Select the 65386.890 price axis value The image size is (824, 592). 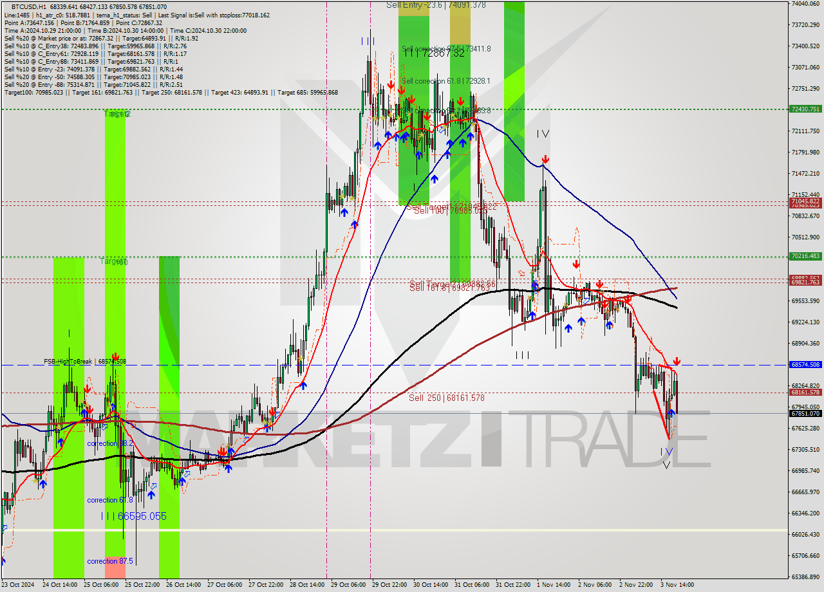pos(805,577)
